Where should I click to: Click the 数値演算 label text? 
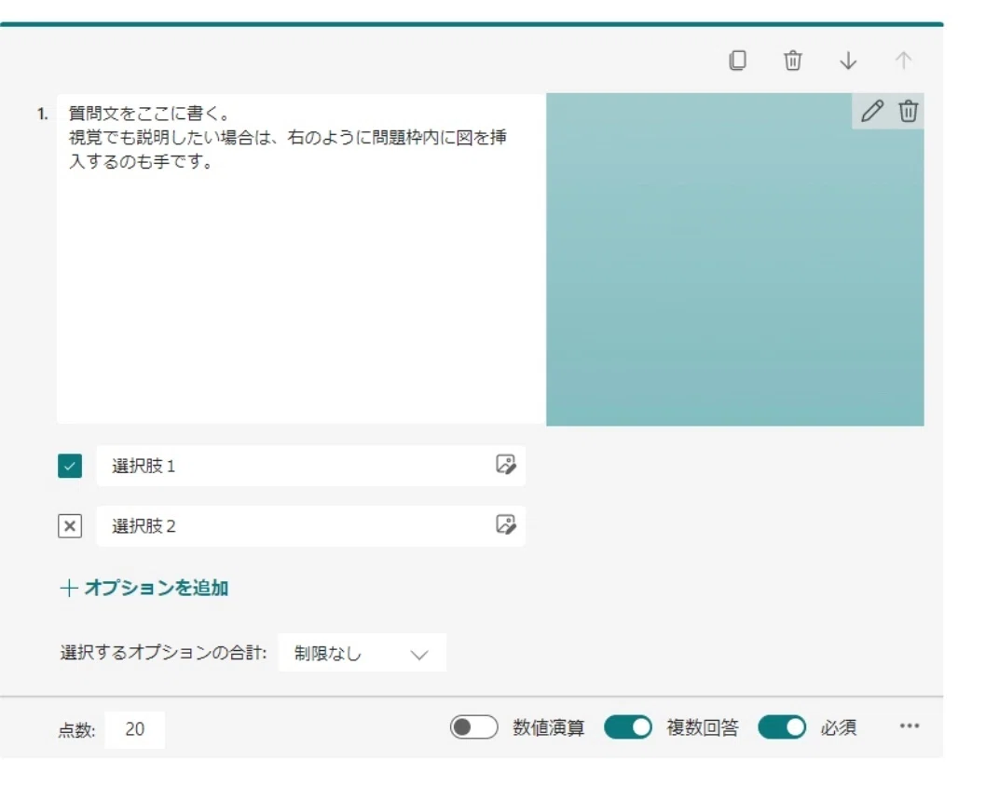[549, 727]
